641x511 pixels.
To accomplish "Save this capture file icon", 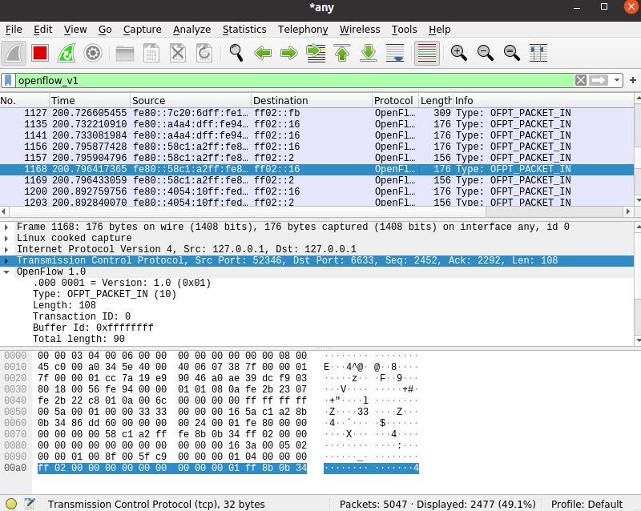I will [x=151, y=53].
